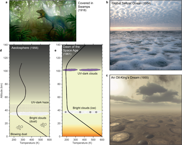Click the '200' temperature tick of Aeolosphere plot
The image size is (182, 145).
[14, 140]
